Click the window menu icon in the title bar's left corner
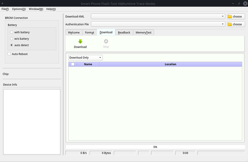Image resolution: width=248 pixels, height=162 pixels. 3,3
